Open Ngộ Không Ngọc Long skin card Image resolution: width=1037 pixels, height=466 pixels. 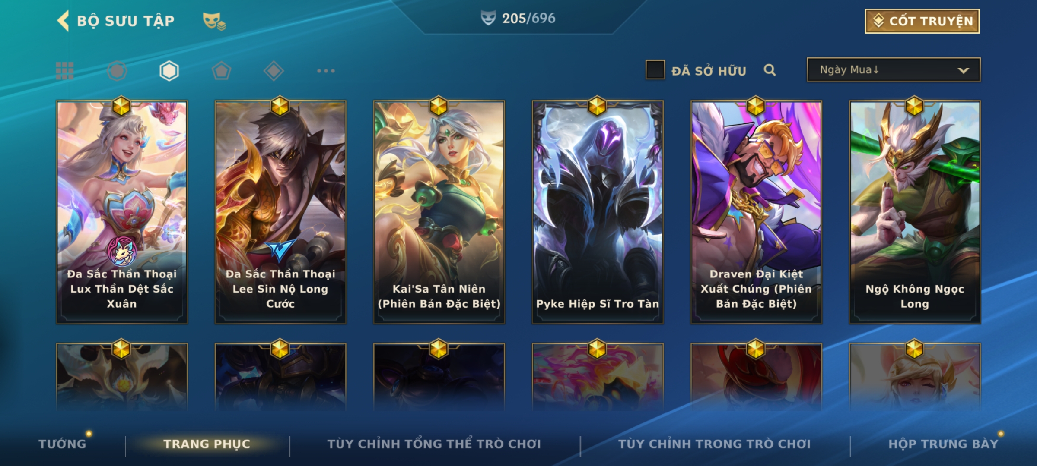915,212
